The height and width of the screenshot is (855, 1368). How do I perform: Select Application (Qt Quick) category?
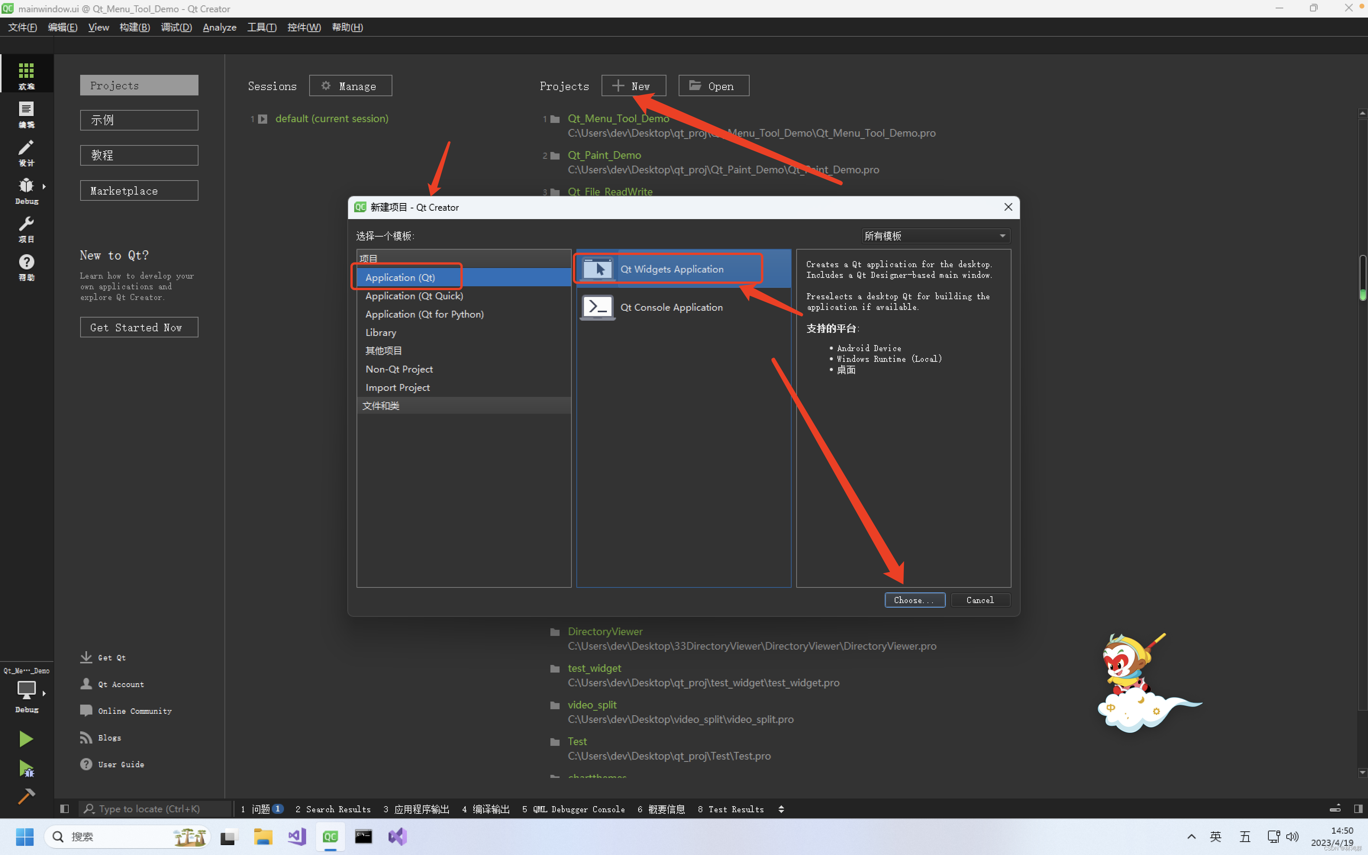pyautogui.click(x=414, y=296)
